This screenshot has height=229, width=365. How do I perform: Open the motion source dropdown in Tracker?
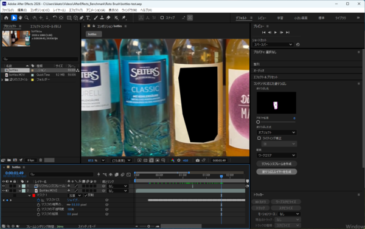click(289, 214)
